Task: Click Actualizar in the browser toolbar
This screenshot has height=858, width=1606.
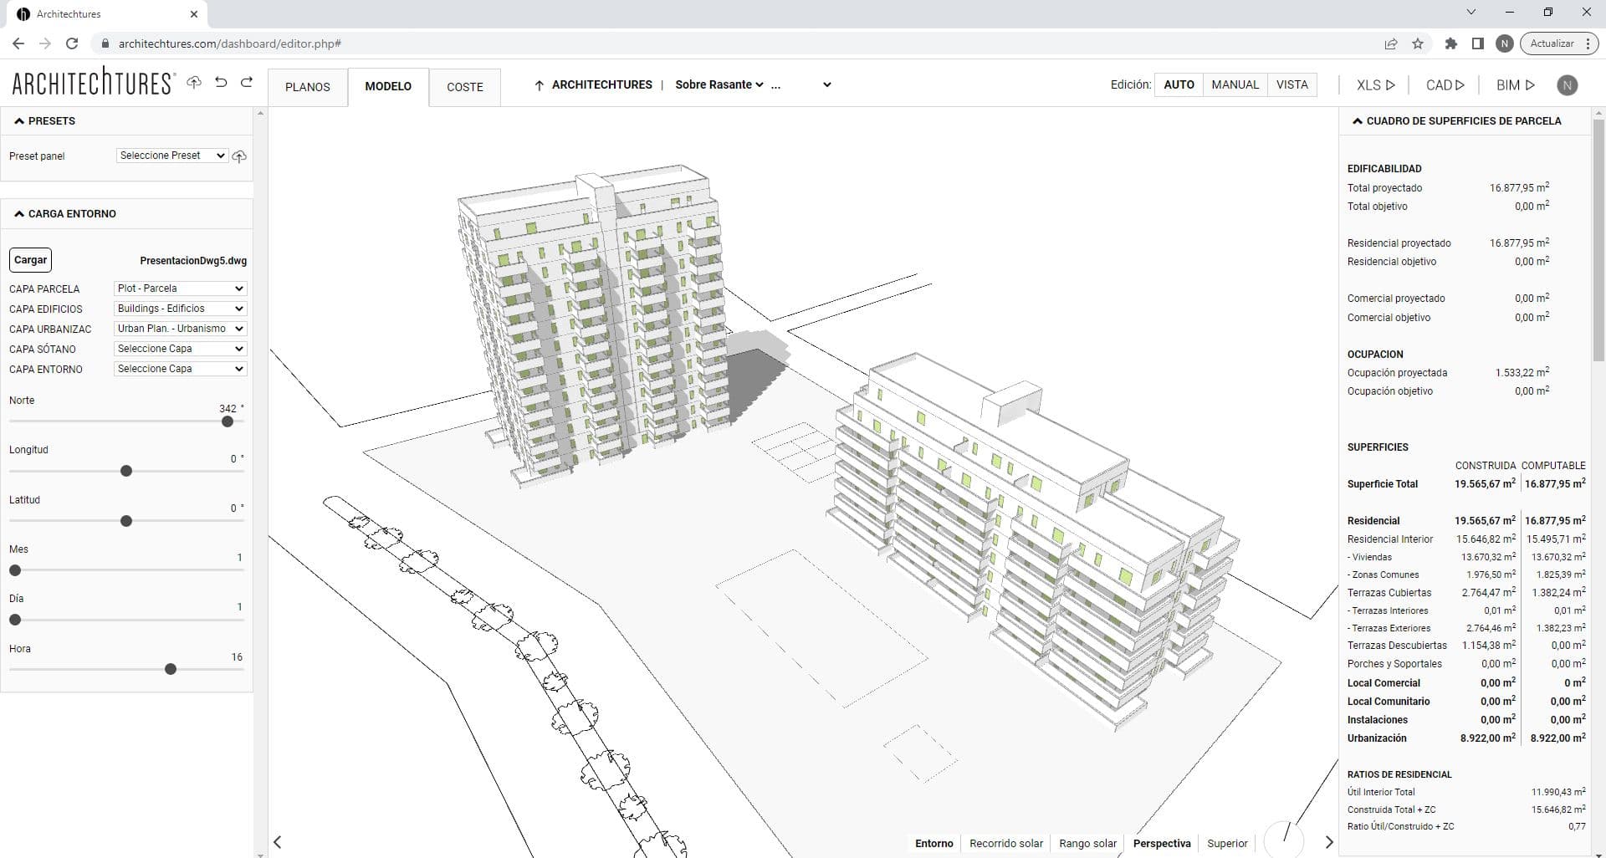Action: pos(1554,43)
